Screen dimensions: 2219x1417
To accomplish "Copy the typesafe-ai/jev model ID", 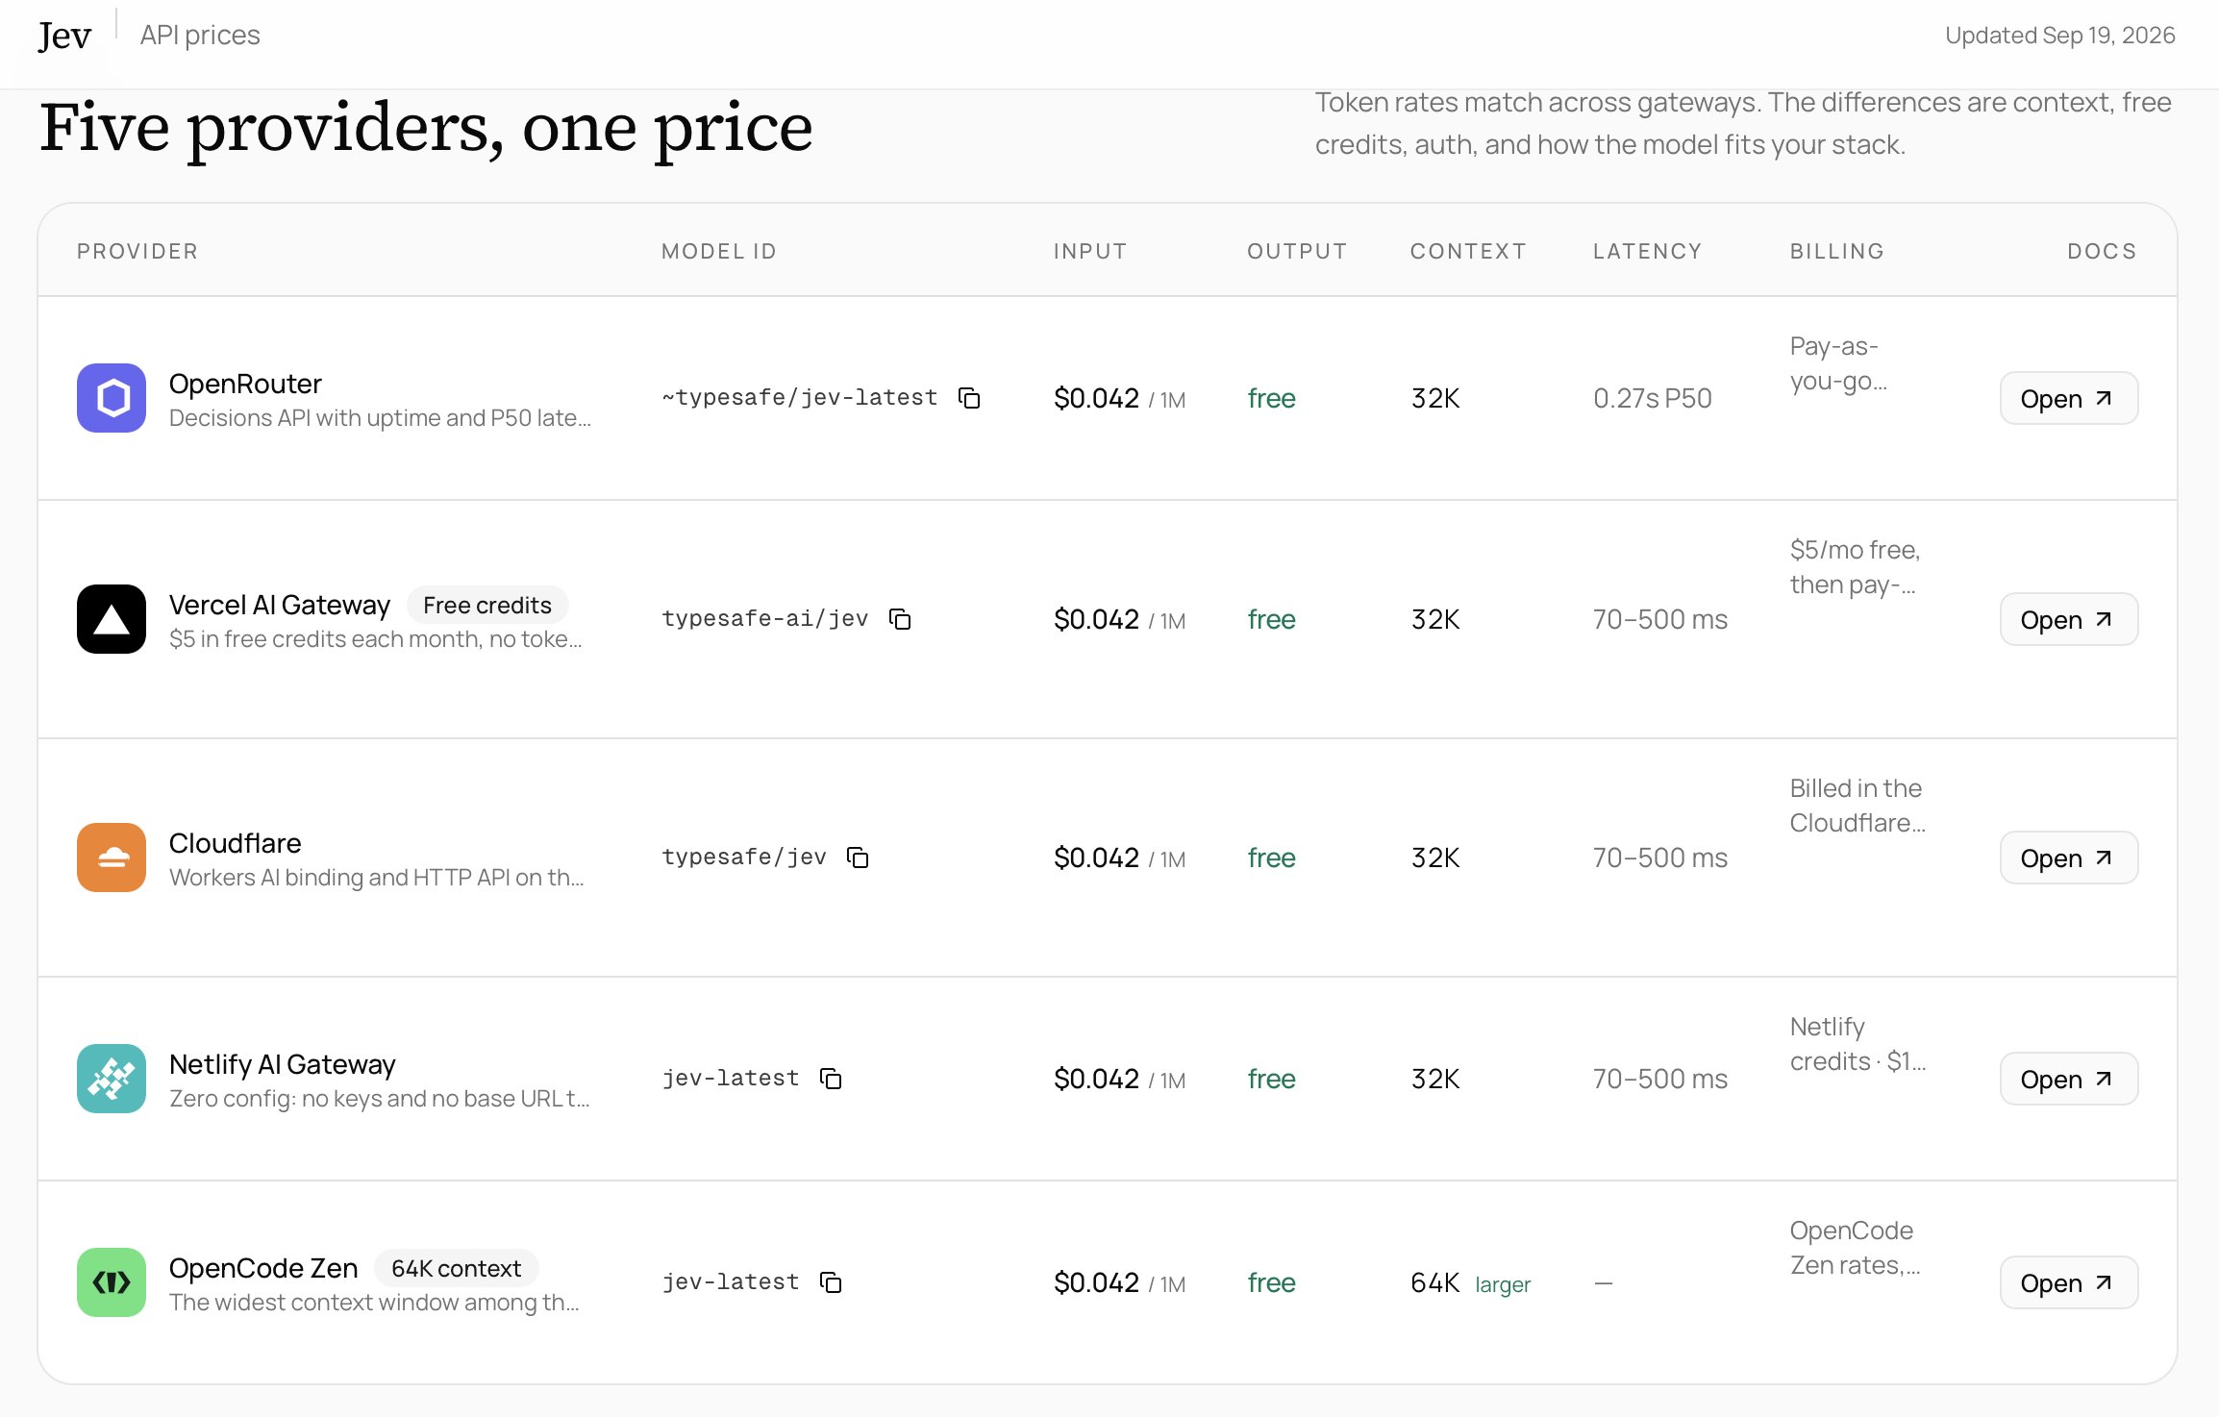I will click(x=900, y=619).
